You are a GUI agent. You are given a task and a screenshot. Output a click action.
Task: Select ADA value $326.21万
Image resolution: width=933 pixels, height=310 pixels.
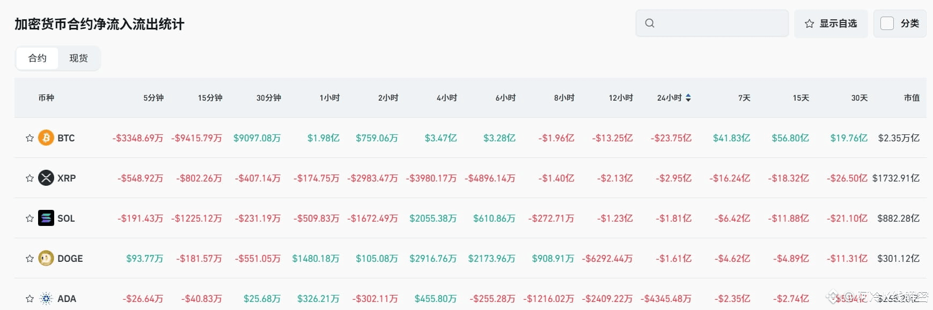click(318, 299)
